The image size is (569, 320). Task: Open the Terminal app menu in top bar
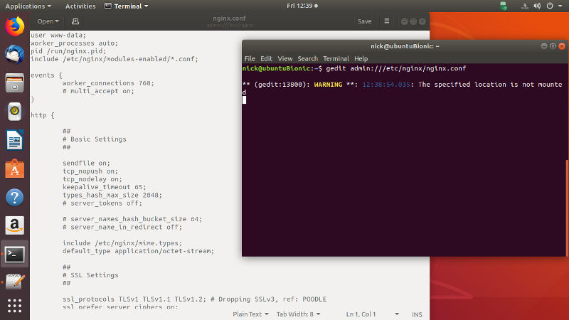(x=127, y=6)
